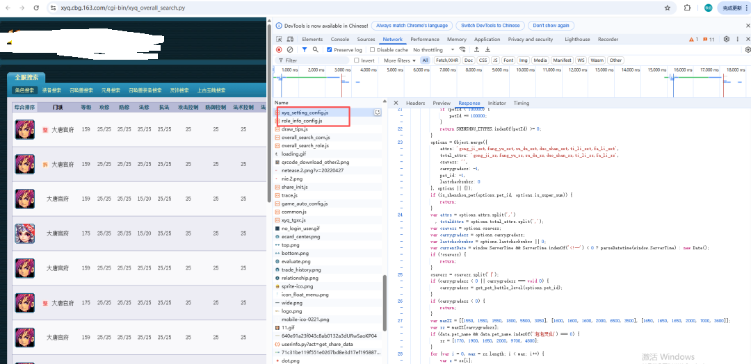Check the Invert filter checkbox
The image size is (751, 364).
[x=356, y=60]
